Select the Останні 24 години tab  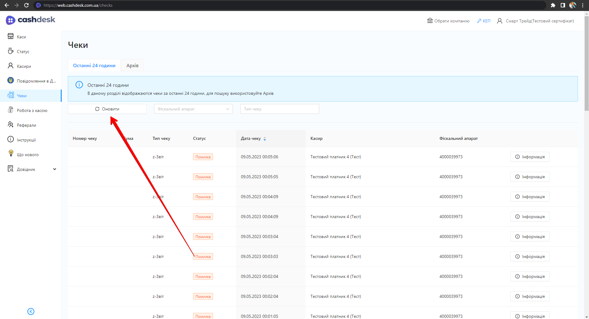(94, 66)
